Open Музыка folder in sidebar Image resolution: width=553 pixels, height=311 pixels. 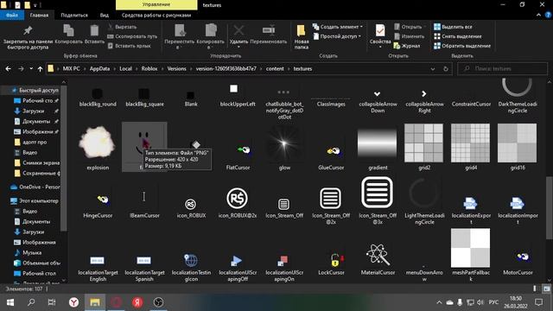coord(29,252)
